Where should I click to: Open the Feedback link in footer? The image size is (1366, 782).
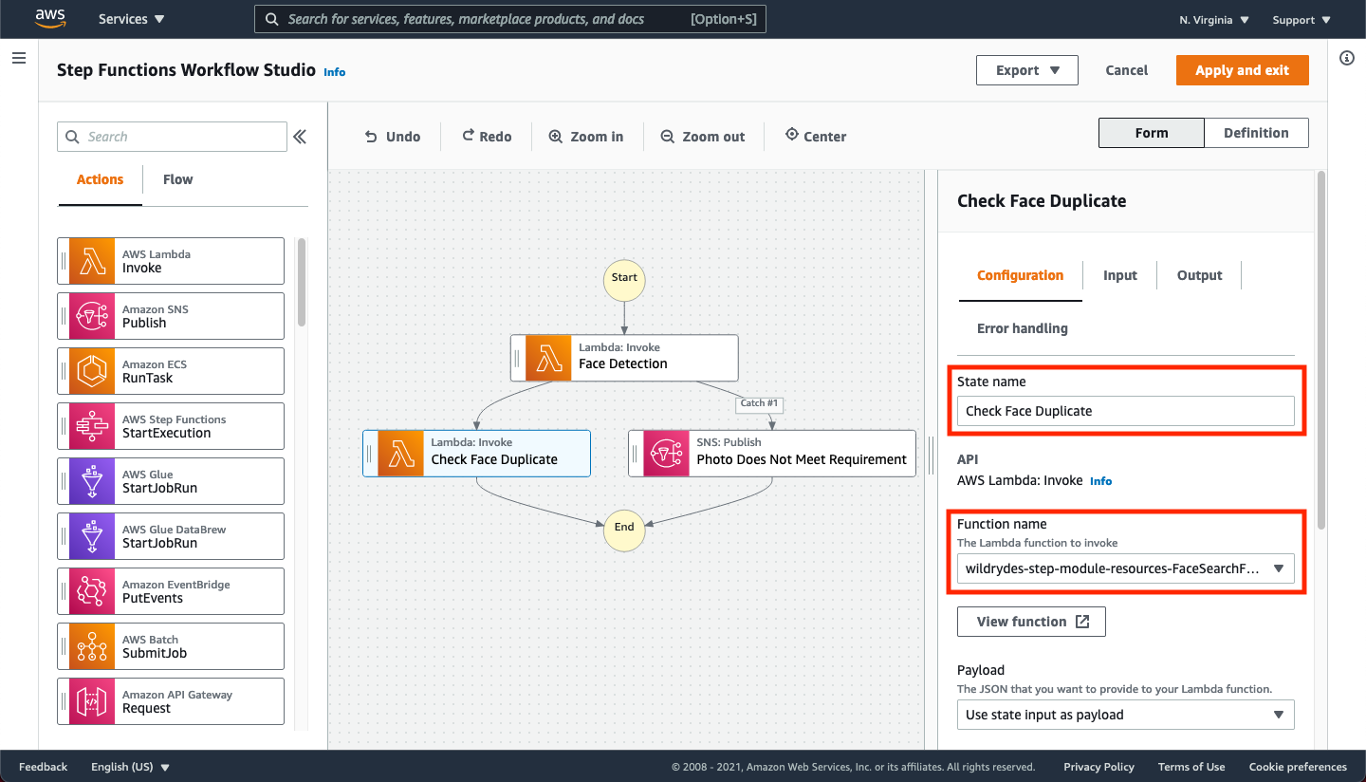coord(43,767)
